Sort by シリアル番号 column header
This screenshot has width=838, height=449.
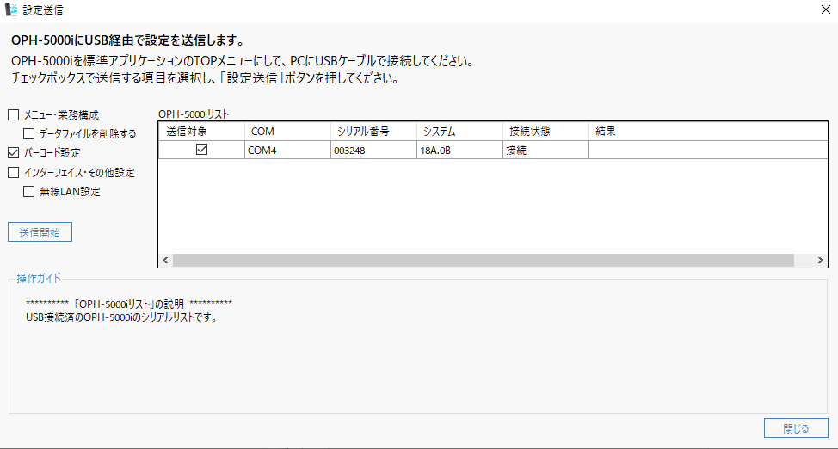pyautogui.click(x=373, y=132)
